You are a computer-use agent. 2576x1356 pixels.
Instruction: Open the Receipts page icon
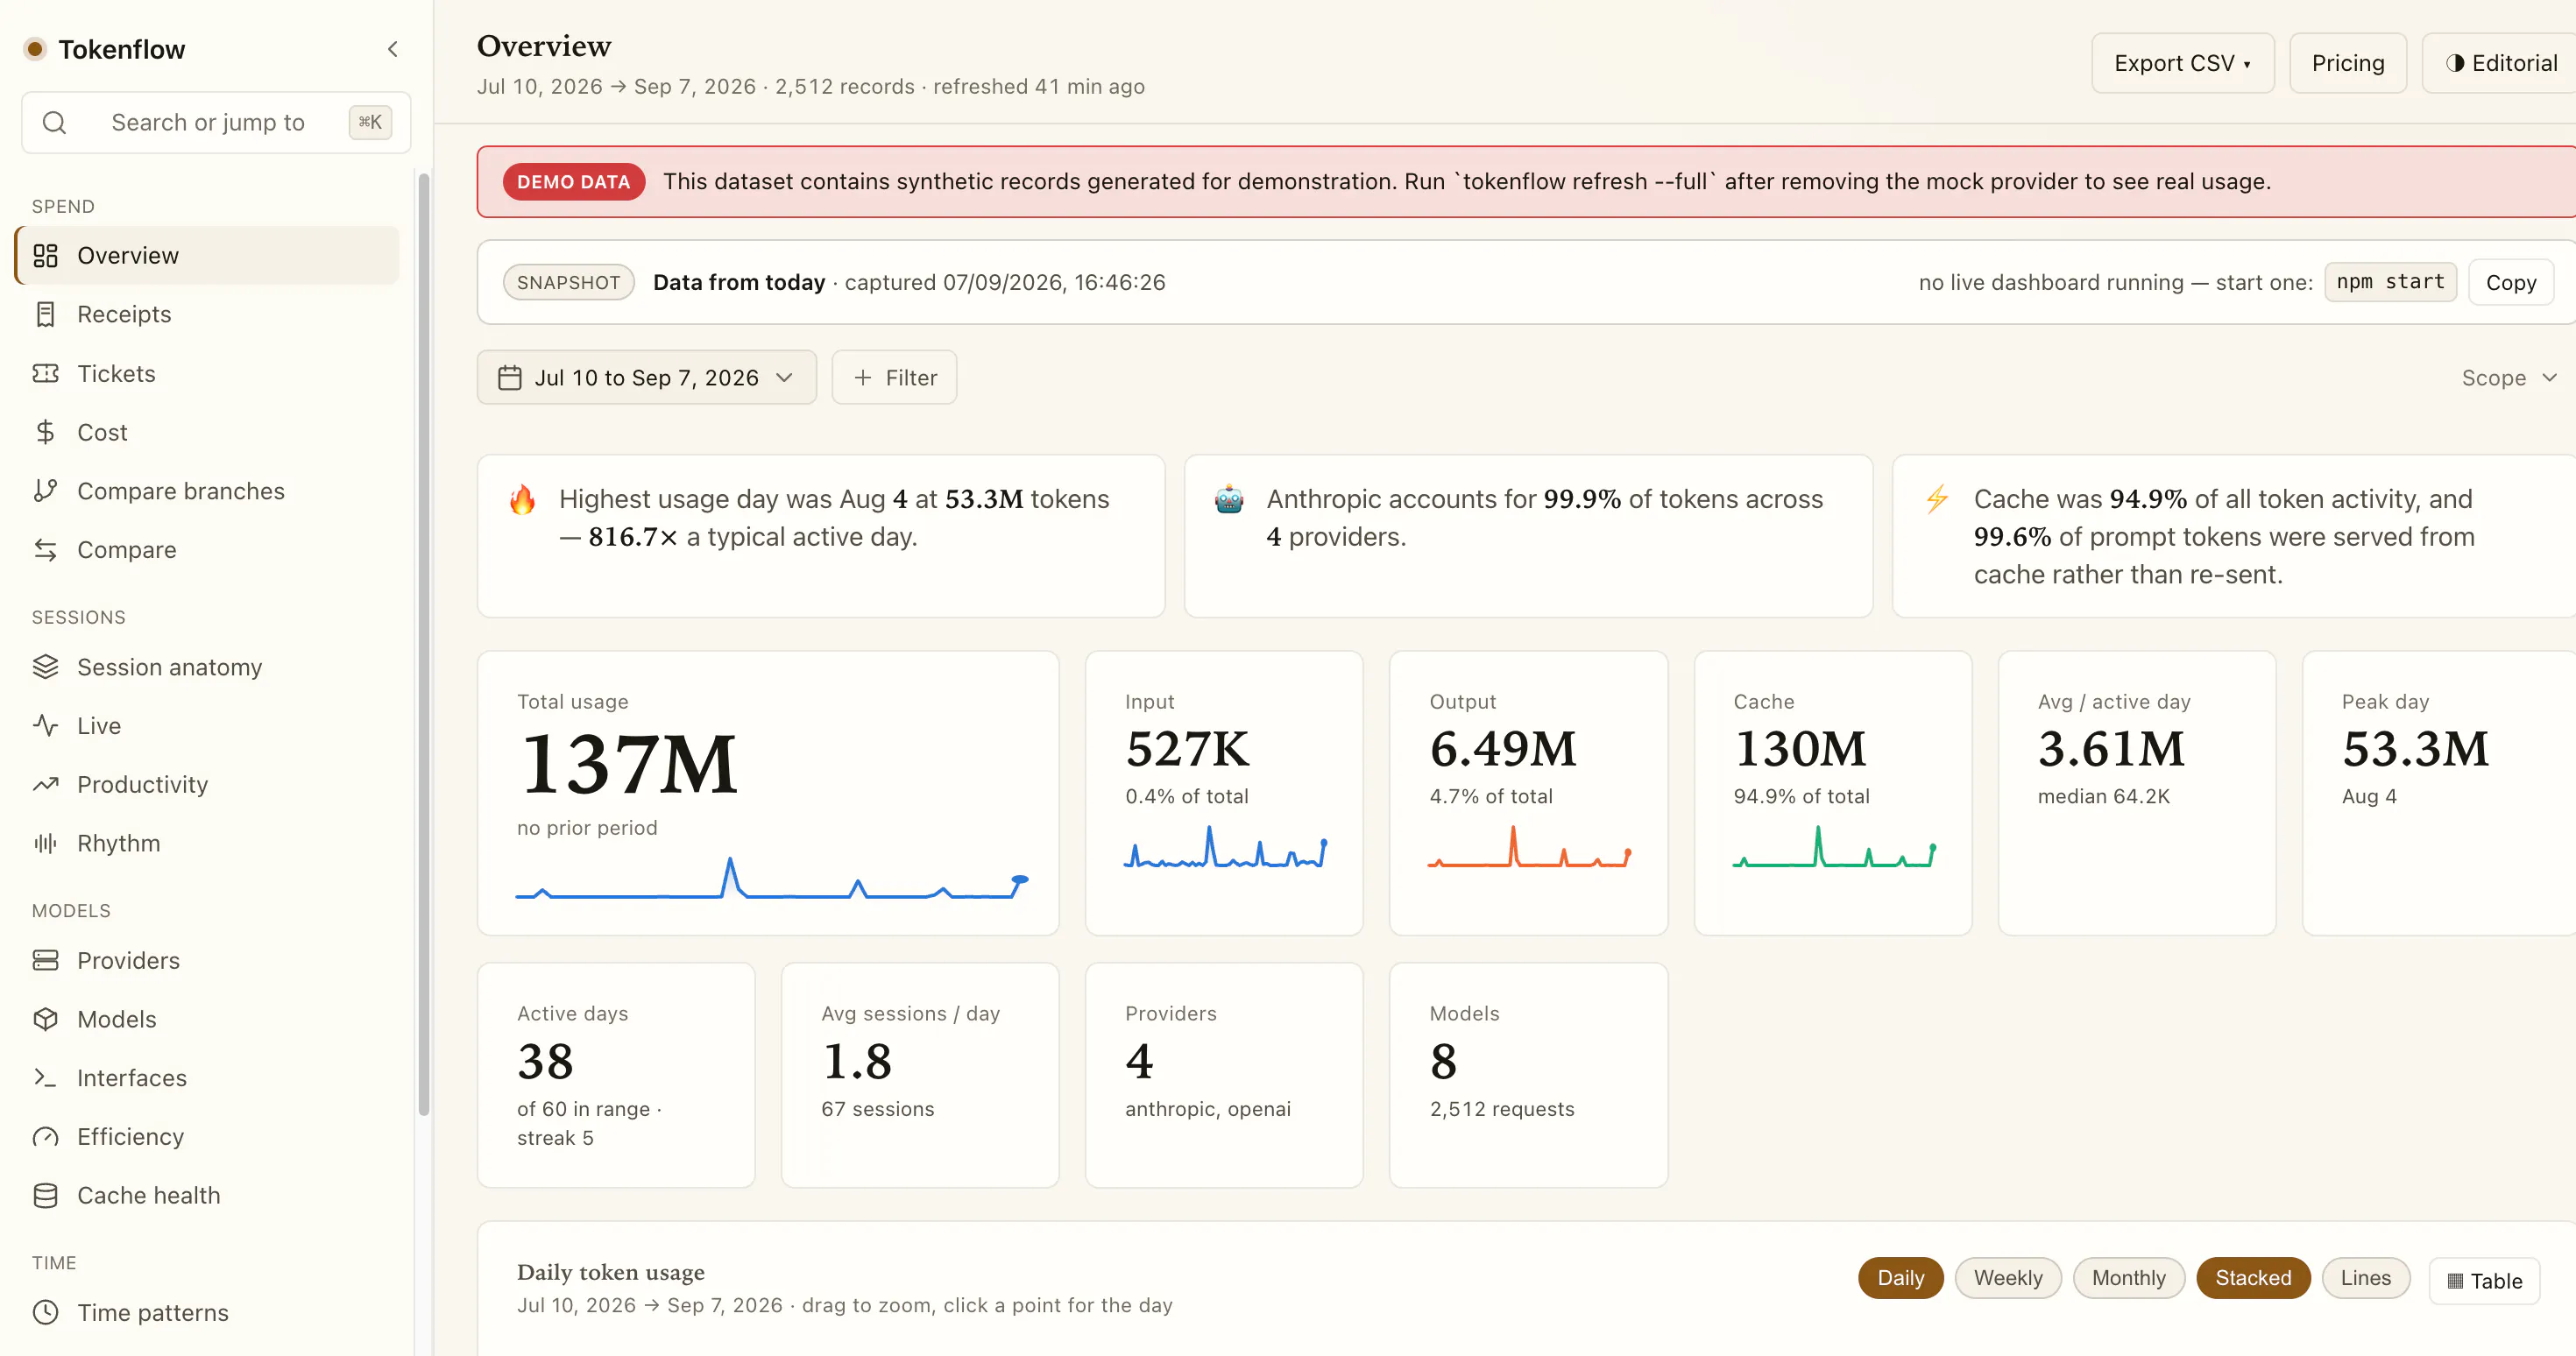pyautogui.click(x=45, y=314)
